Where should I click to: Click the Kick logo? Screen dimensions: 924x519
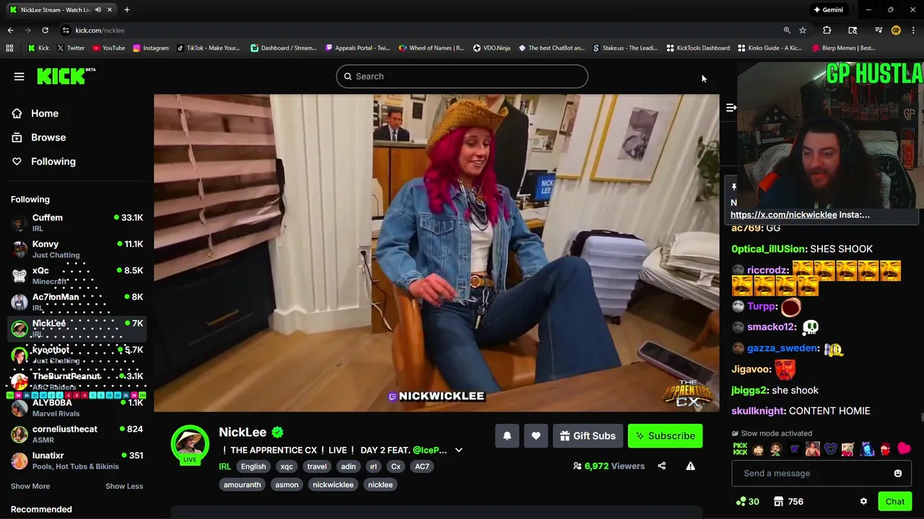click(x=66, y=76)
